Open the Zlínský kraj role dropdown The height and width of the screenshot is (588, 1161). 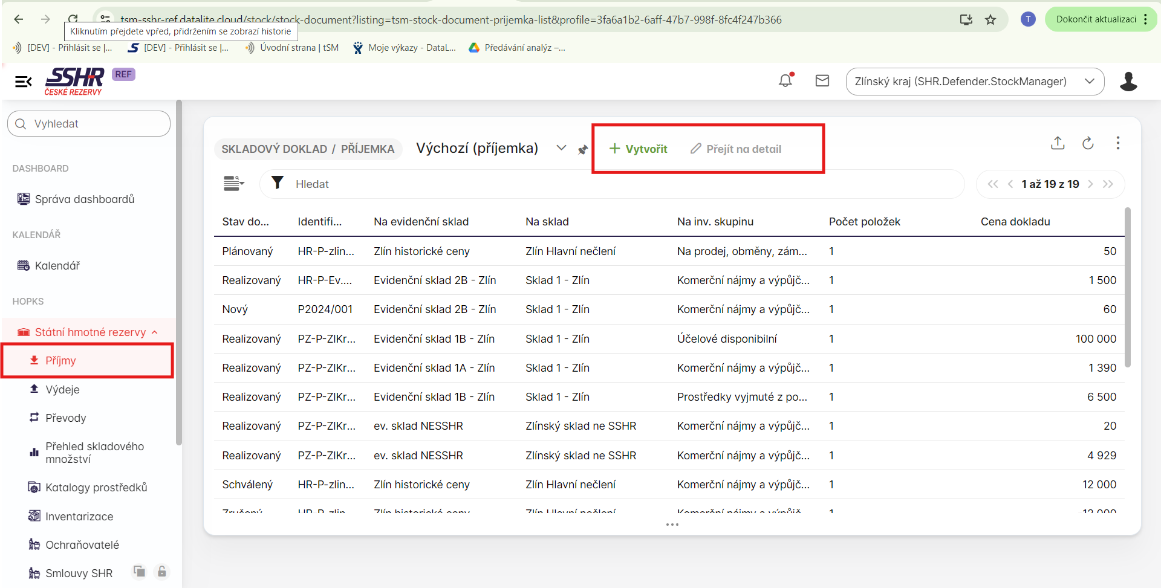(974, 82)
